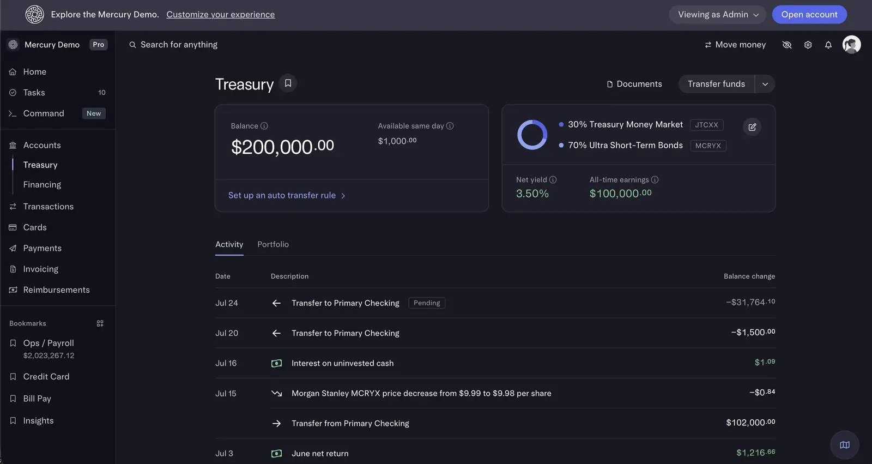Select Financing in sidebar
The height and width of the screenshot is (464, 872).
[42, 185]
